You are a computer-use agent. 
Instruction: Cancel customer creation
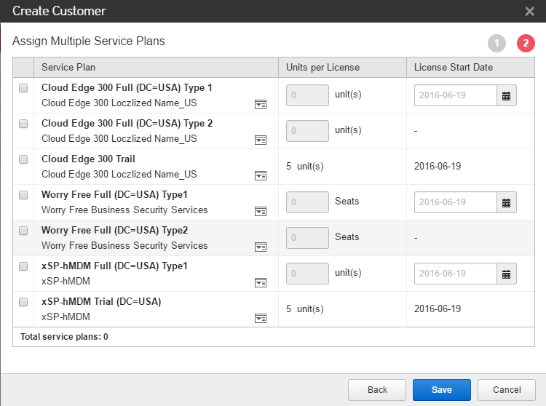pyautogui.click(x=506, y=390)
